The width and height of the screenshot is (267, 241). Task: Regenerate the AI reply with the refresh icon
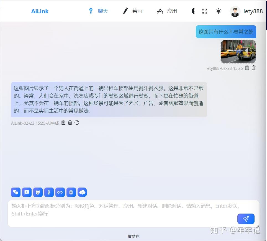(x=77, y=123)
